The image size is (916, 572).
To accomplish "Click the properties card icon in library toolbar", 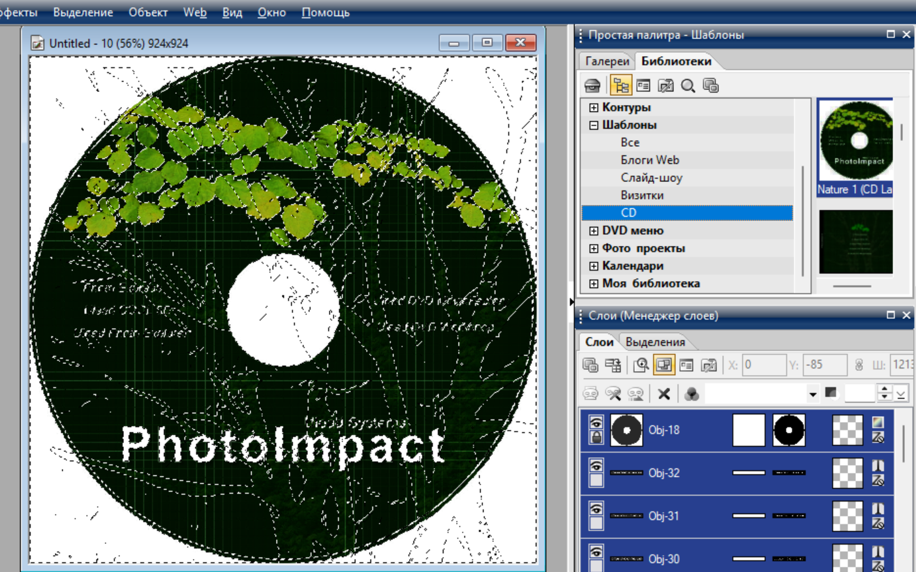I will 643,85.
